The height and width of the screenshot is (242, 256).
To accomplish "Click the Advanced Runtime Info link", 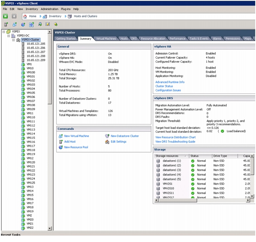I will point(170,82).
